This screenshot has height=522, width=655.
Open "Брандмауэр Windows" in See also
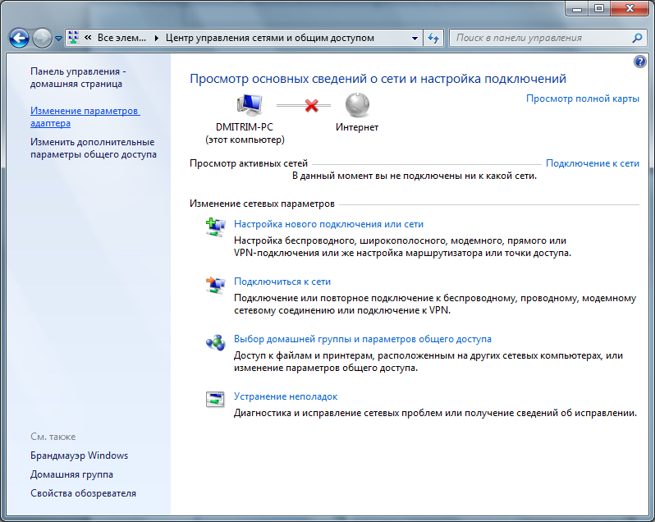[80, 456]
